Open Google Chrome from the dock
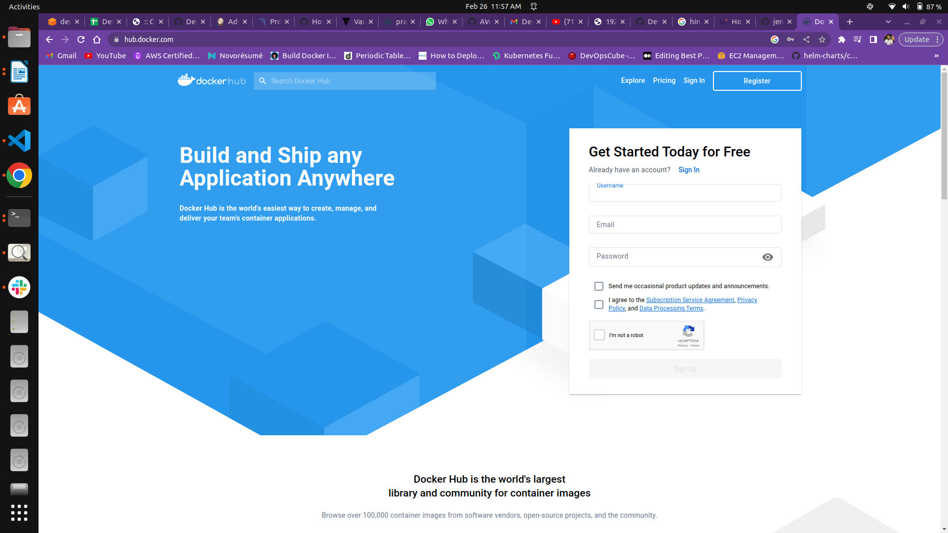Viewport: 948px width, 533px height. pyautogui.click(x=19, y=175)
